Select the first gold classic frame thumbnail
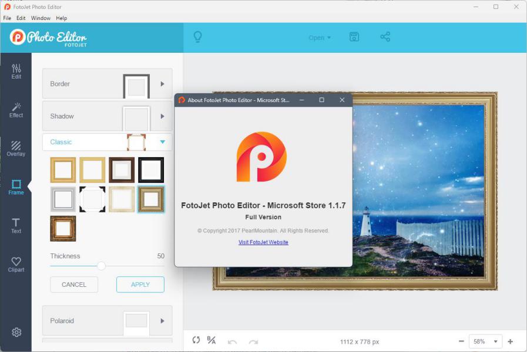This screenshot has height=352, width=527. (x=63, y=170)
